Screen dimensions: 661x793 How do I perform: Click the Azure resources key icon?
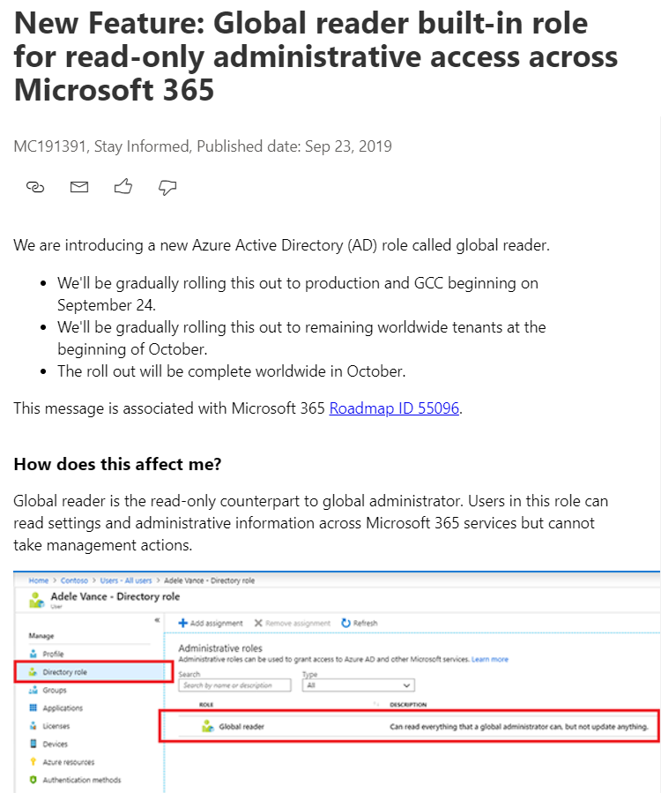point(33,761)
